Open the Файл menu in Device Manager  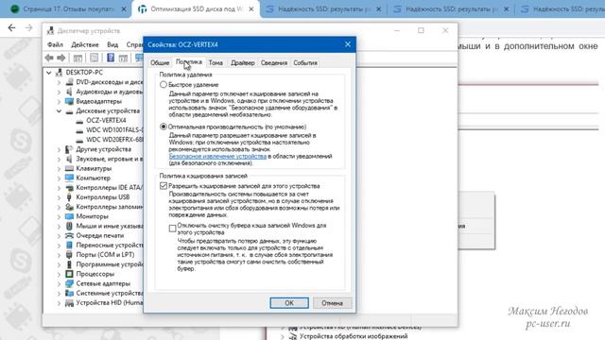tap(55, 44)
